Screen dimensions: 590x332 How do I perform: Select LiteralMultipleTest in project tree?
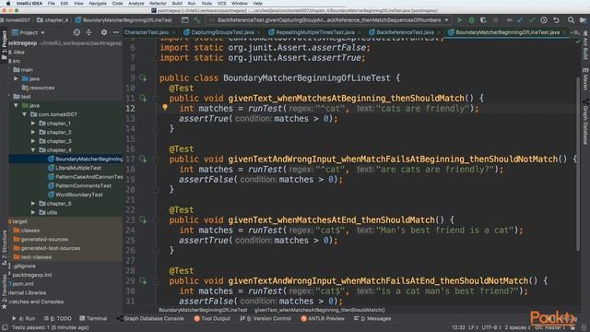click(x=78, y=168)
